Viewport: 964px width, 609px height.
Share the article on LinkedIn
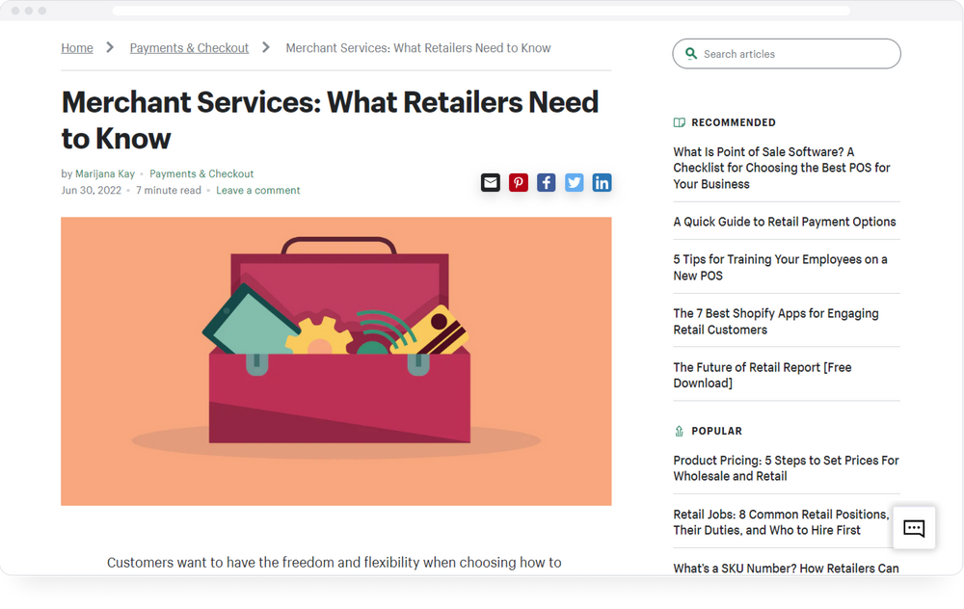pos(602,182)
